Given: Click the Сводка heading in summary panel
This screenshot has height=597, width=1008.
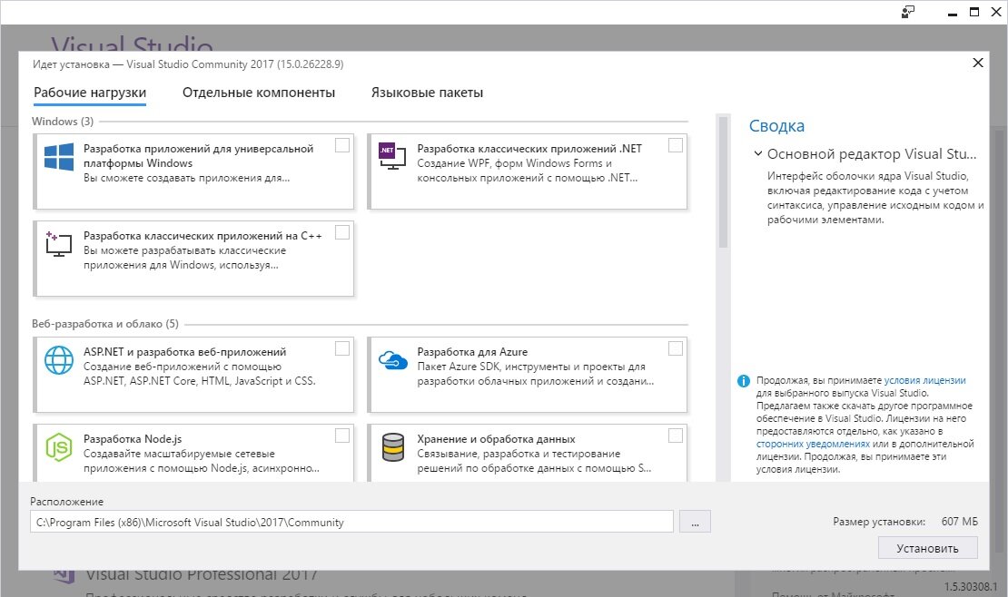Looking at the screenshot, I should (776, 126).
